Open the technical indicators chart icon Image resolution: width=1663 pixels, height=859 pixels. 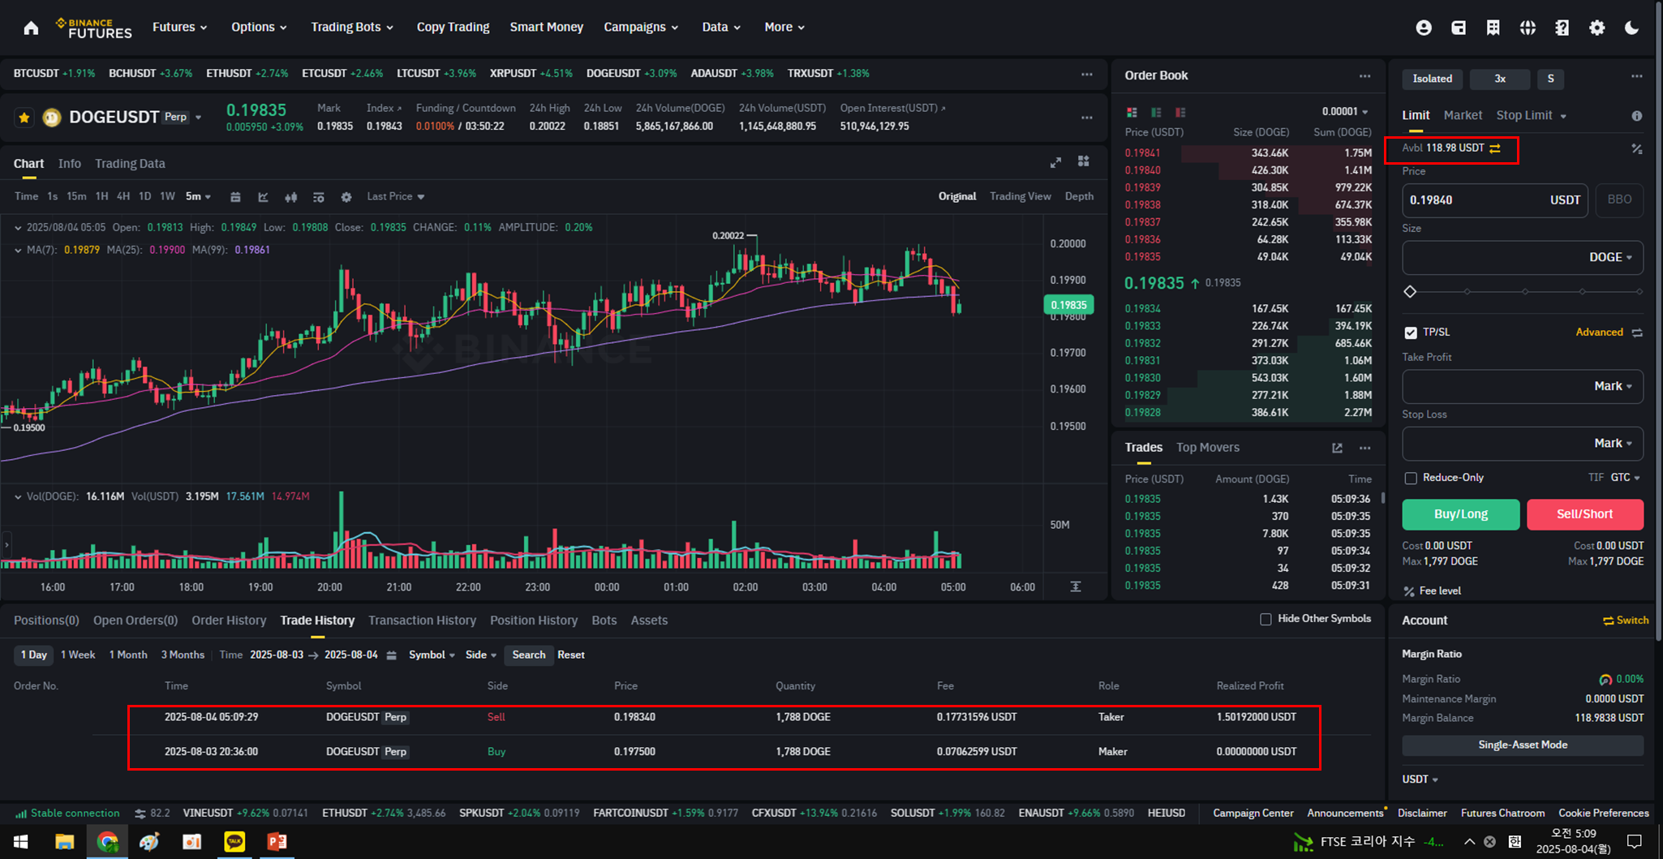click(263, 197)
